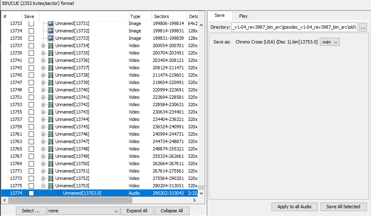Click the video film icon for Unnamed[13746]
The width and height of the screenshot is (371, 216).
(51, 134)
